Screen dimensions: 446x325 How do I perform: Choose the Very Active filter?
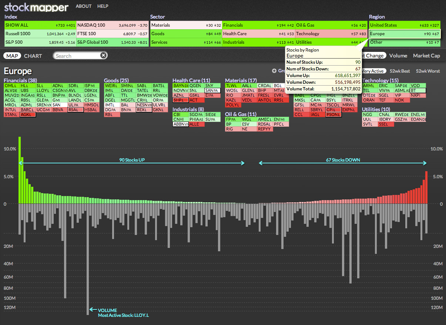tap(373, 71)
